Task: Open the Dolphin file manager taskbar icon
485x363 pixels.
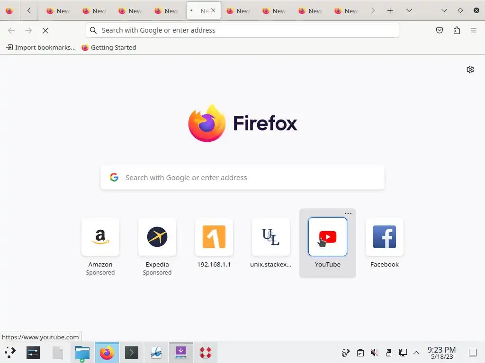Action: click(x=82, y=353)
